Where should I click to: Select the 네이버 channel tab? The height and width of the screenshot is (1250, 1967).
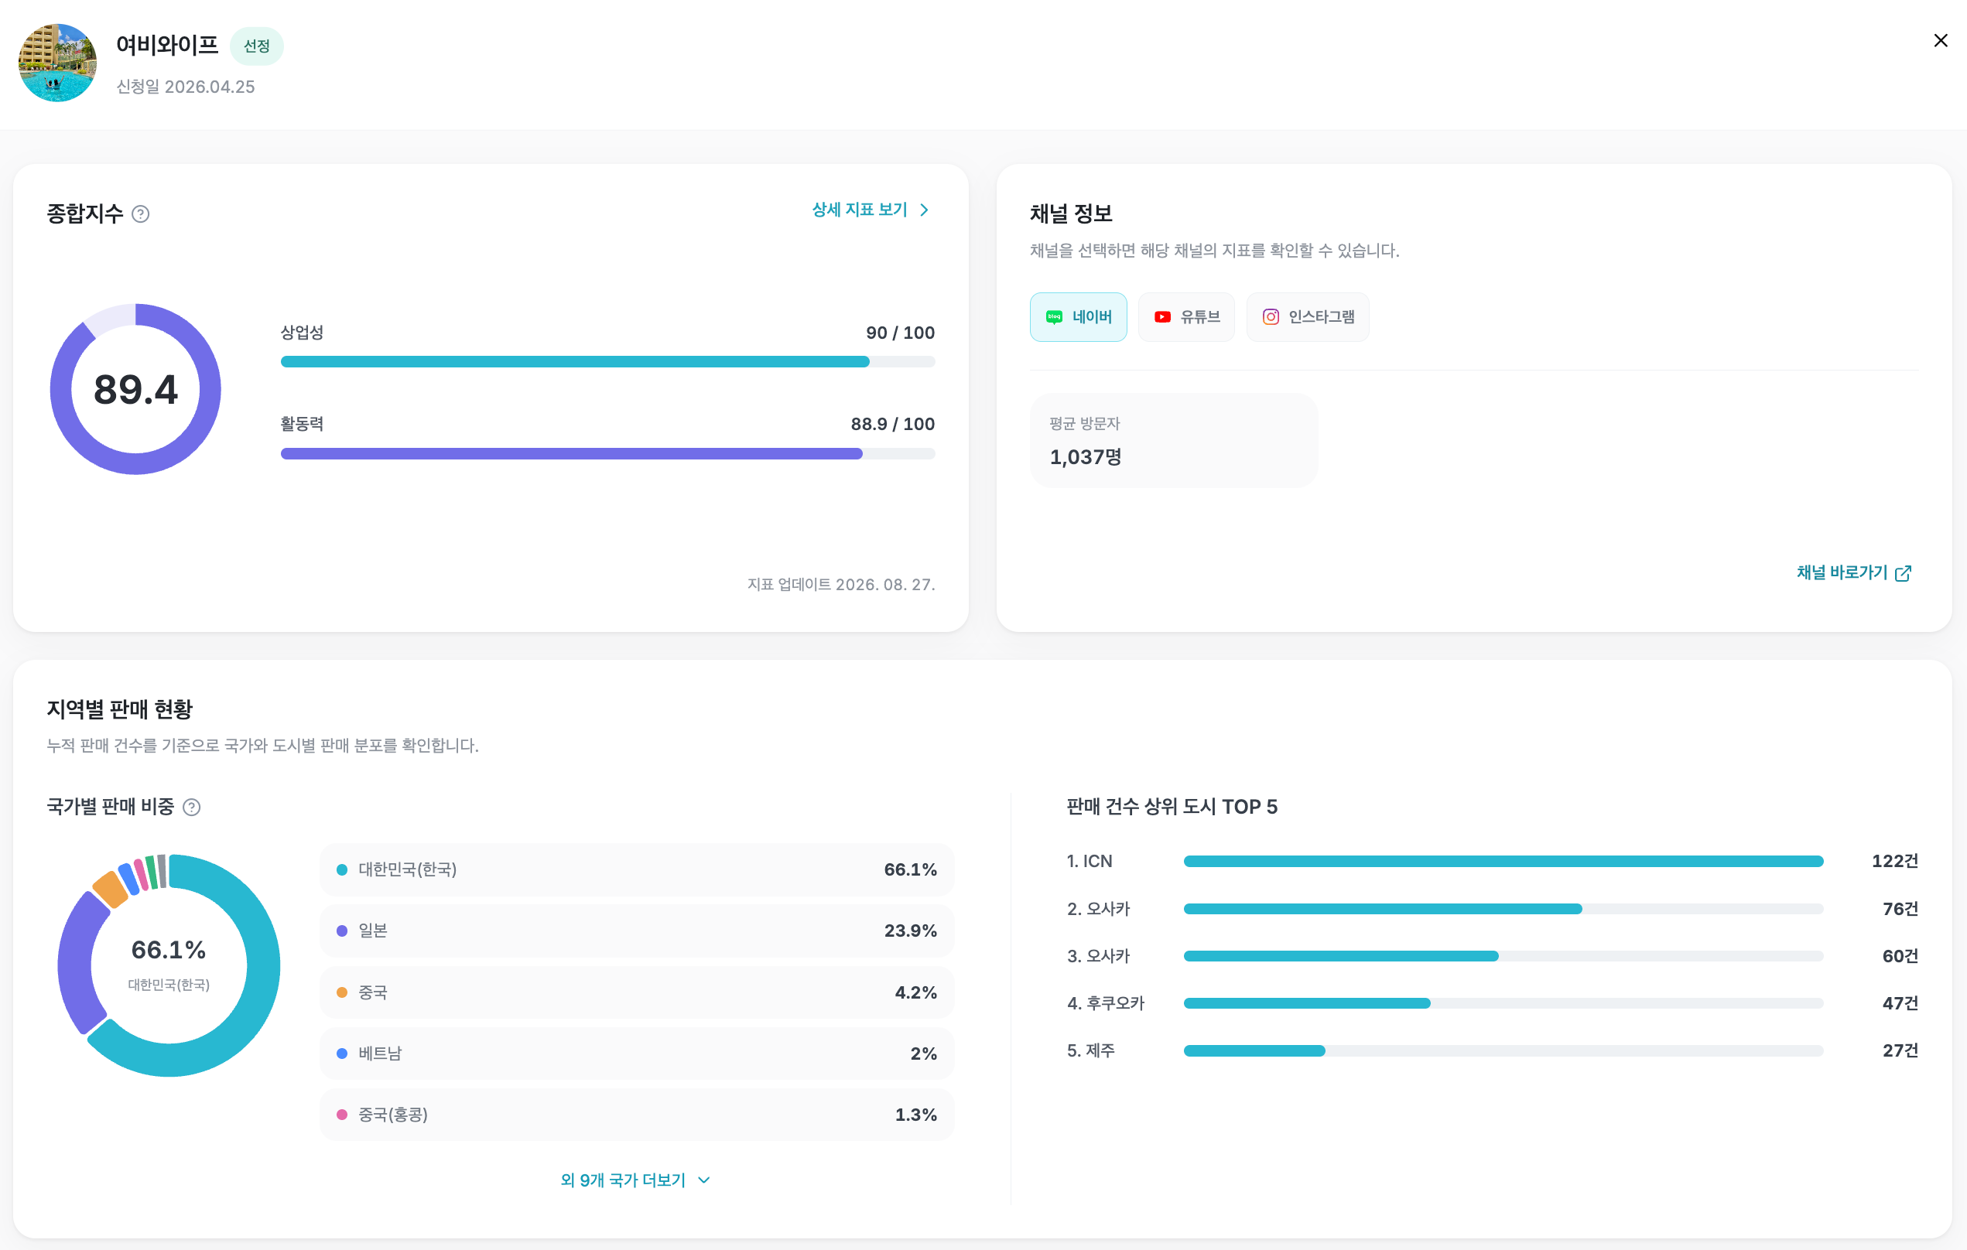pos(1077,317)
